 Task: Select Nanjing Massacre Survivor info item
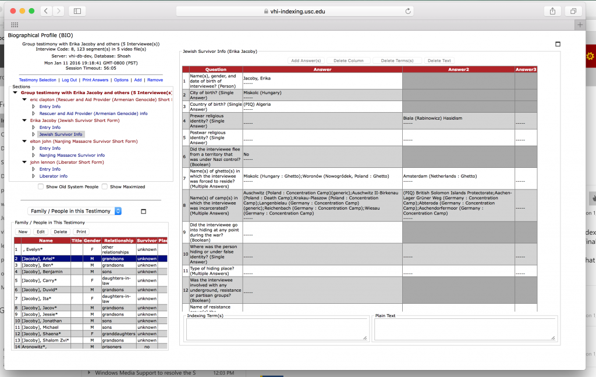72,155
